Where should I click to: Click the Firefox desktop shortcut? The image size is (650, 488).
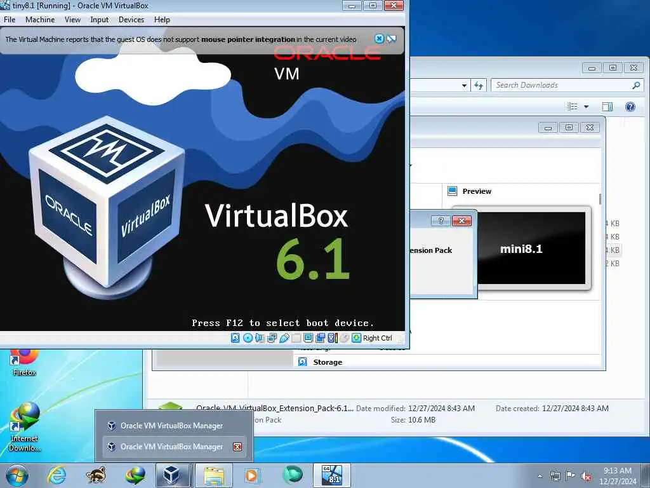24,363
